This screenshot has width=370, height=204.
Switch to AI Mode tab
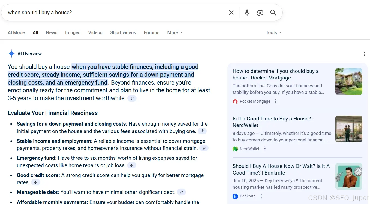pyautogui.click(x=16, y=32)
